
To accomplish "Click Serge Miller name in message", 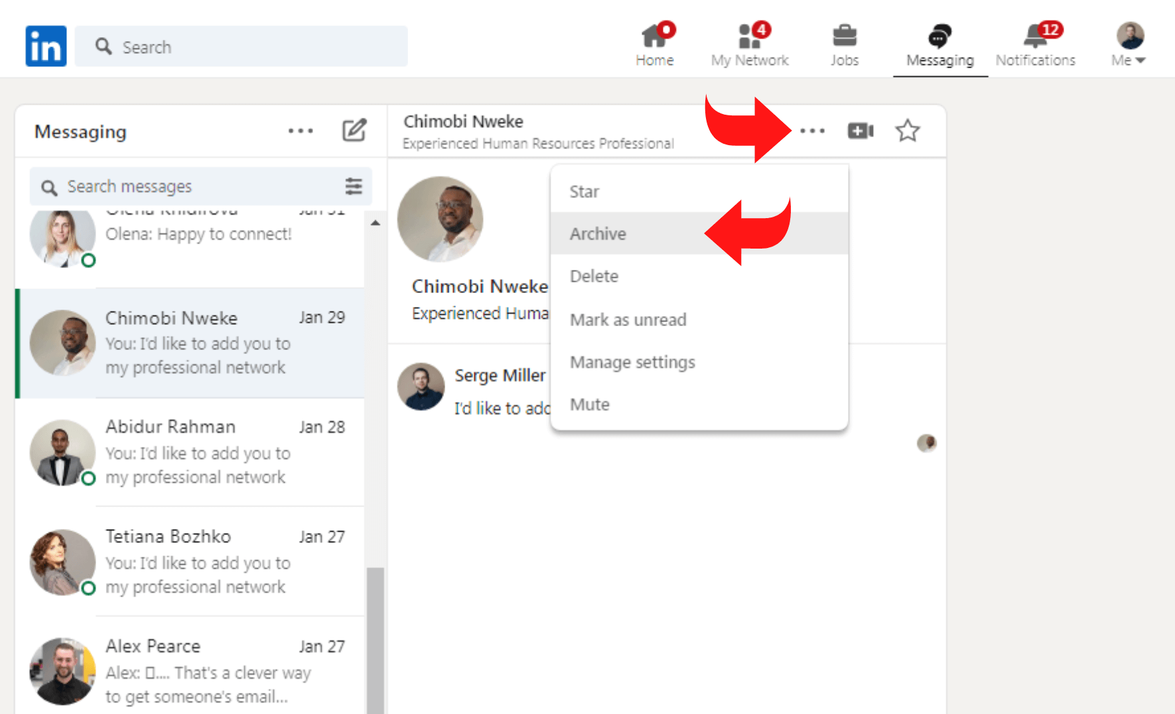I will click(x=500, y=375).
